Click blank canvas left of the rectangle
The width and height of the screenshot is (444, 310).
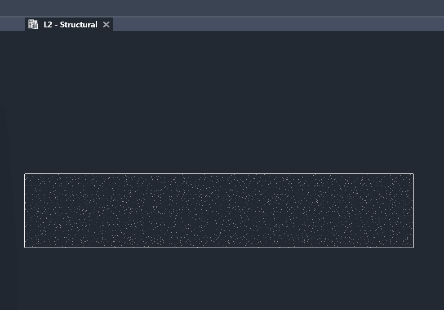(13, 210)
